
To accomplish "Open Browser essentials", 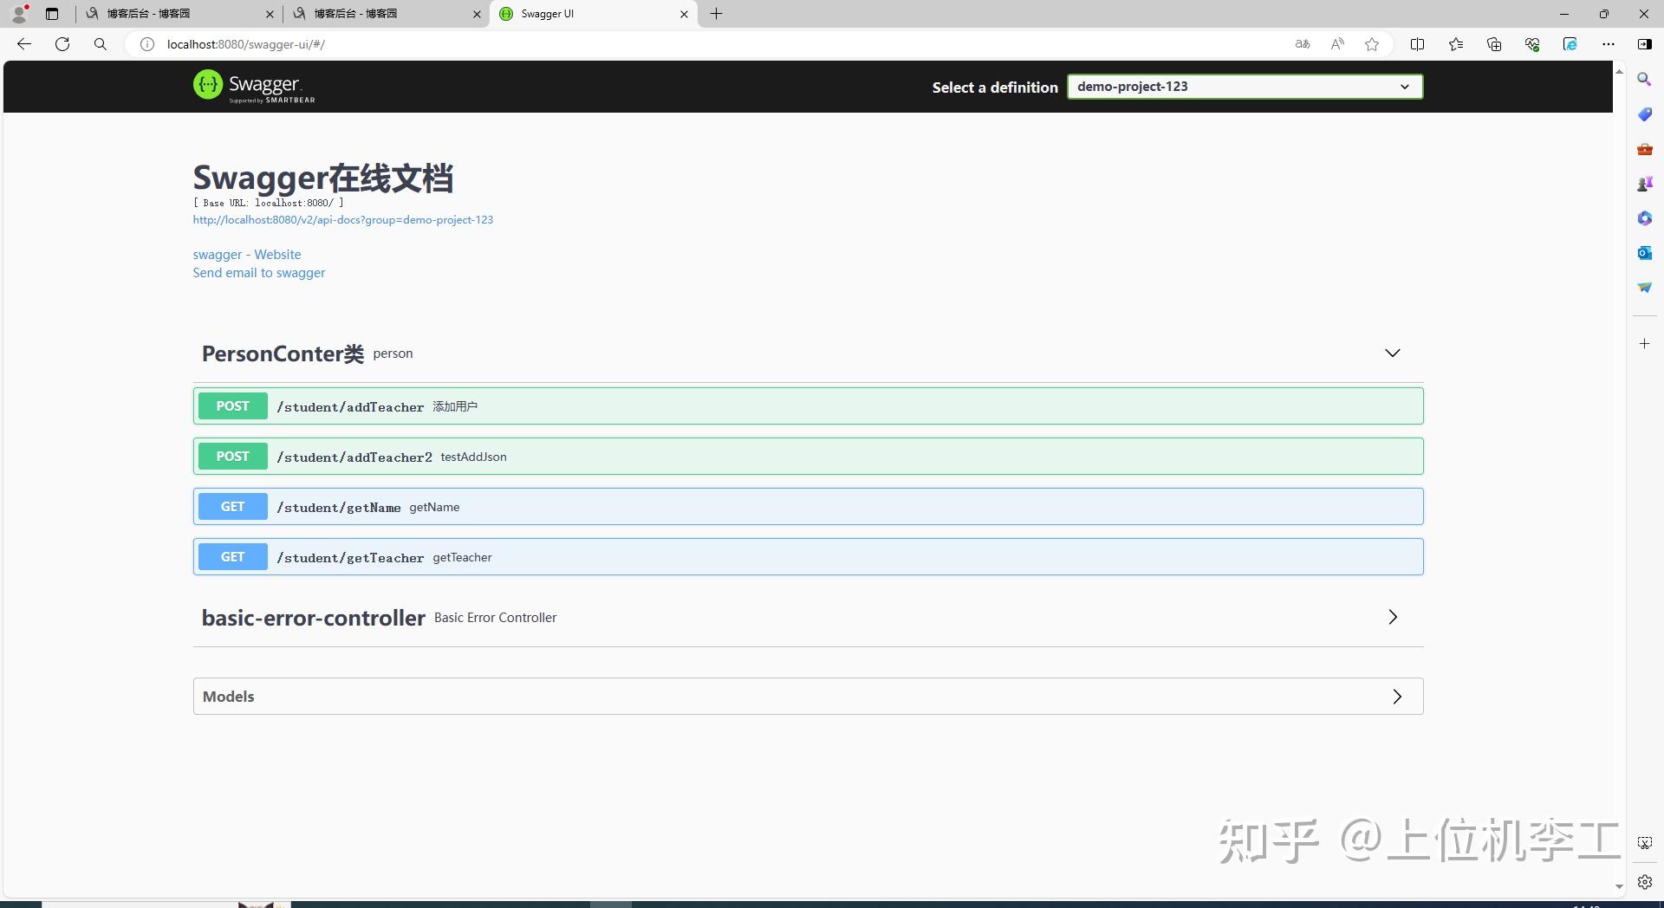I will coord(1532,44).
